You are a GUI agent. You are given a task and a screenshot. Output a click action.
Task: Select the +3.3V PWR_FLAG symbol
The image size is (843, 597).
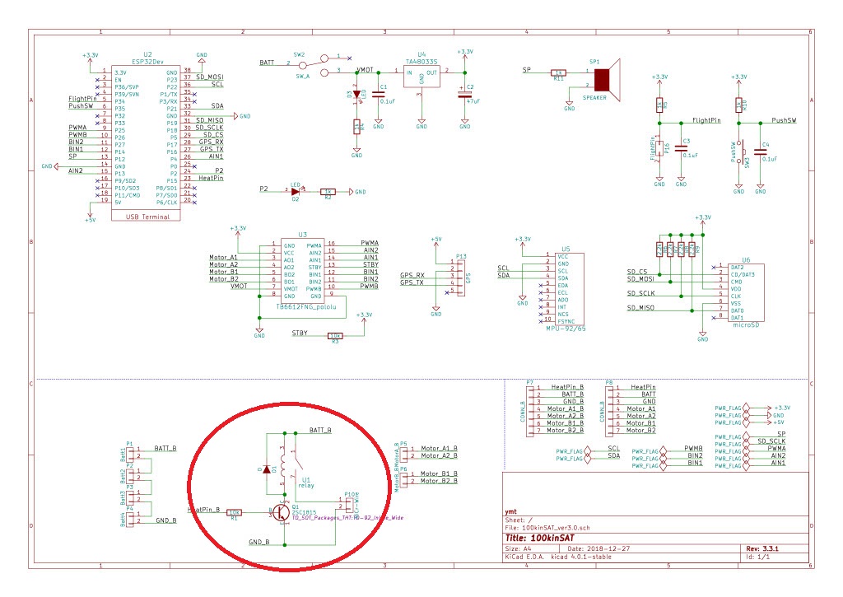(x=730, y=407)
